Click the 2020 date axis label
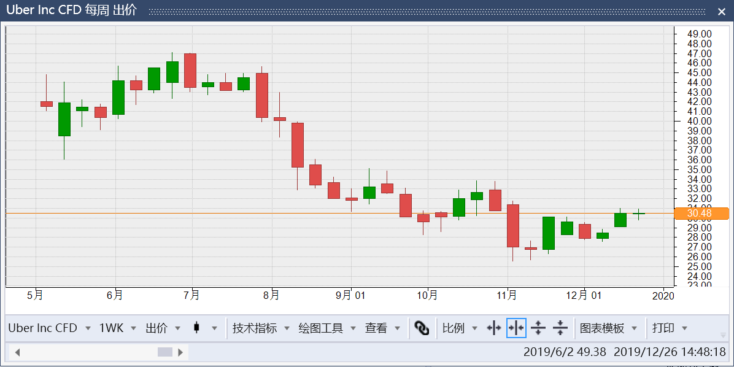 663,296
